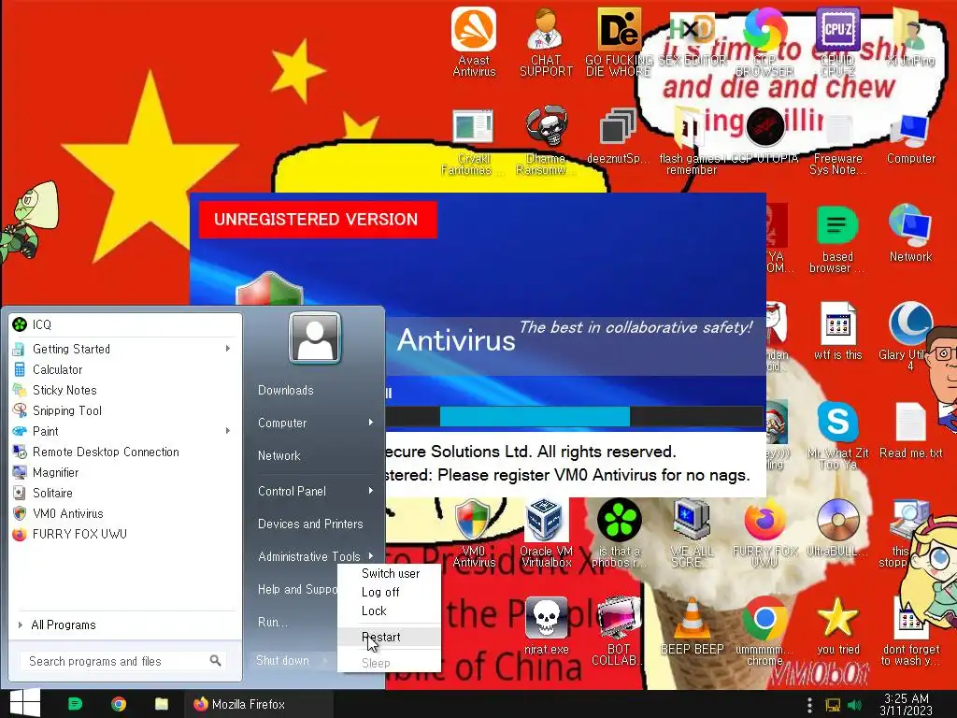Expand the Control Panel submenu arrow
The width and height of the screenshot is (957, 718).
click(371, 491)
